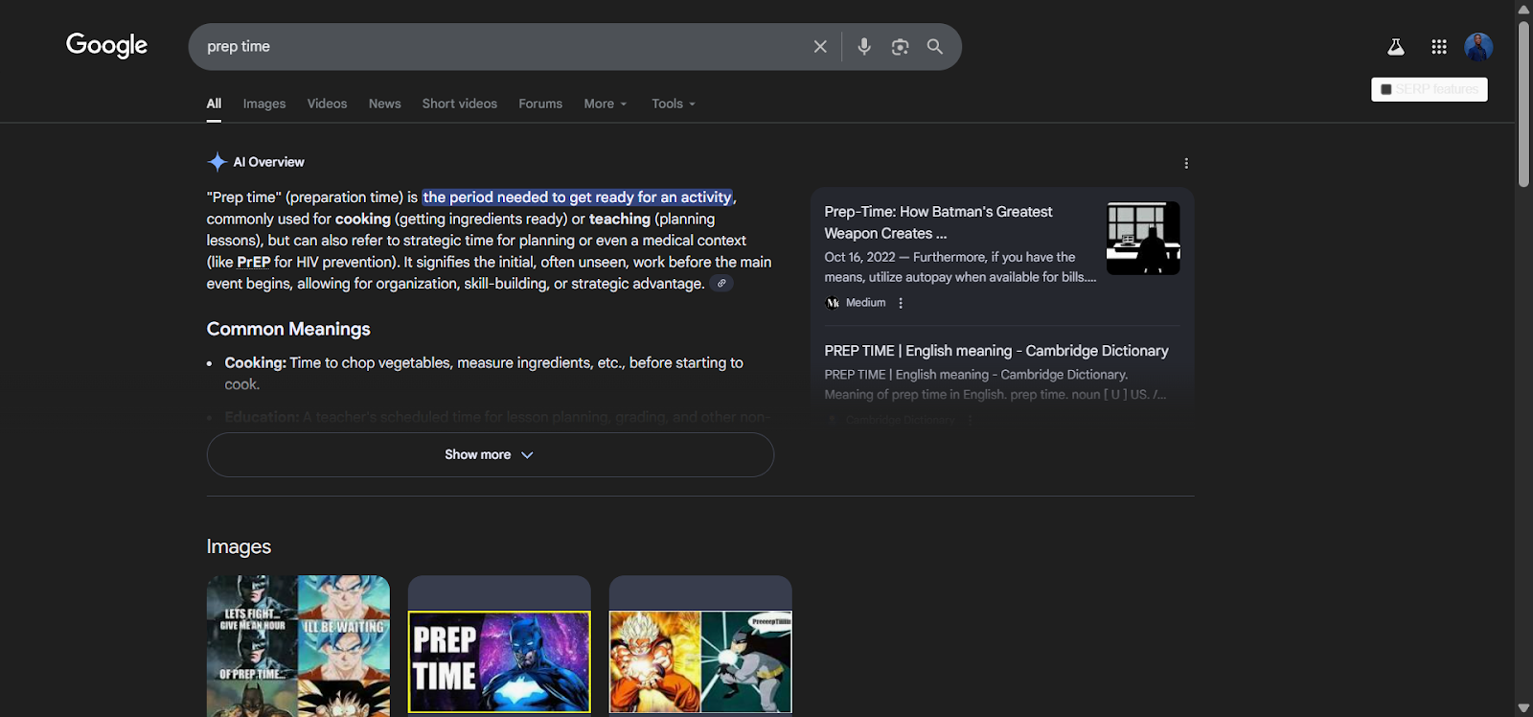Click the scrollbar down arrow
The width and height of the screenshot is (1533, 717).
click(x=1523, y=708)
